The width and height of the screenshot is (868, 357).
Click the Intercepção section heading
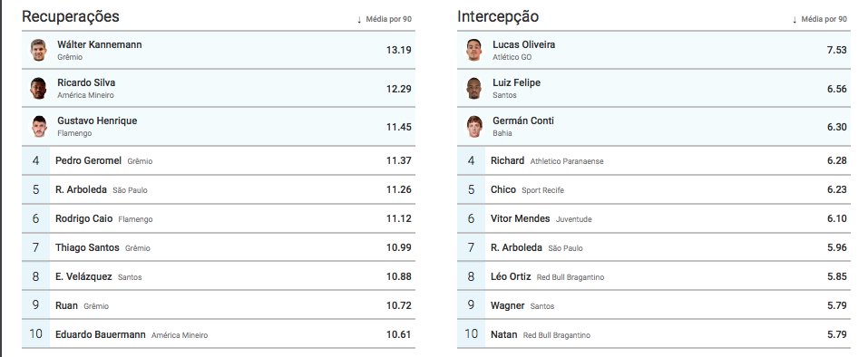tap(498, 16)
